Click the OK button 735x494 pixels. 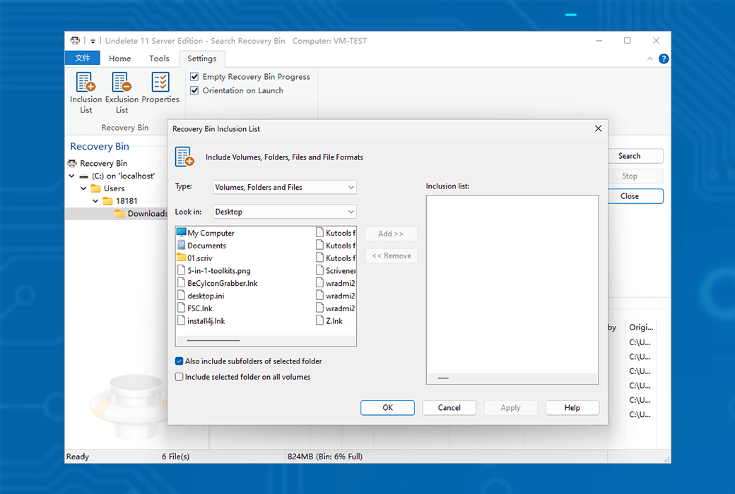pyautogui.click(x=387, y=408)
